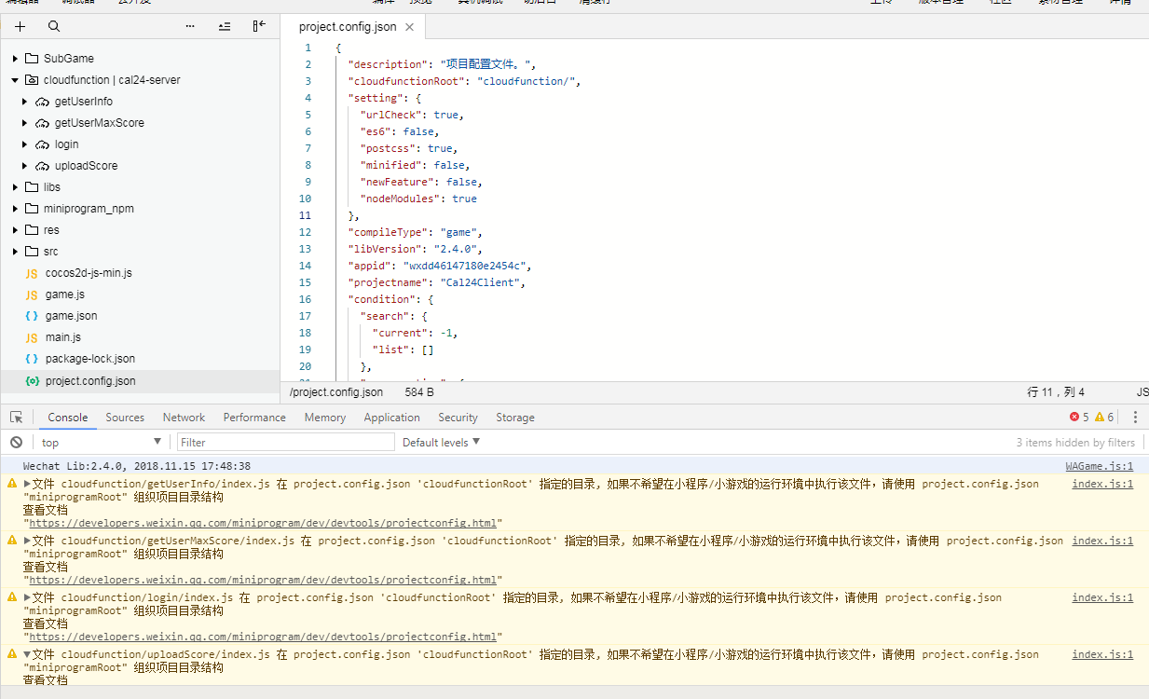1149x699 pixels.
Task: Click the cloudfunction cloud folder icon
Action: point(32,80)
